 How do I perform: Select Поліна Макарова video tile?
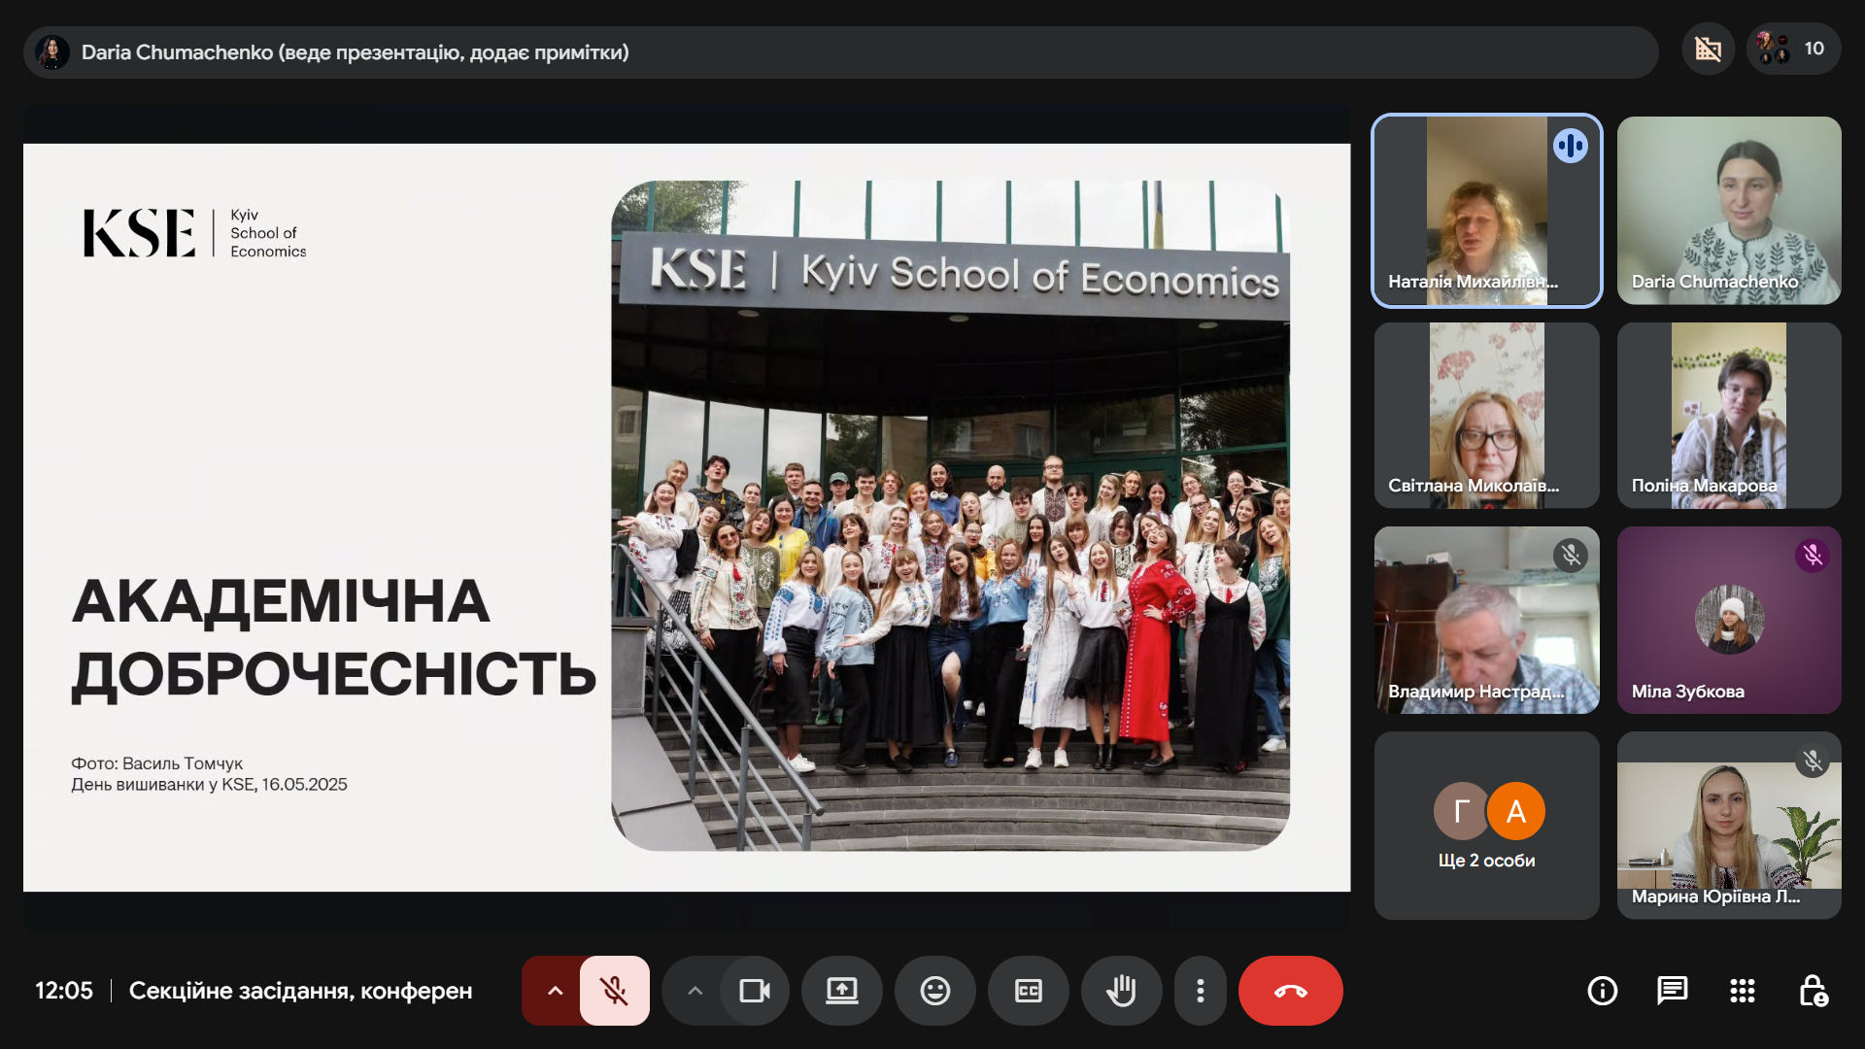coord(1729,416)
